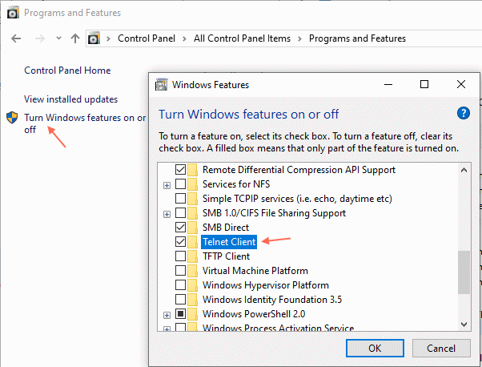
Task: Expand the Windows PowerShell 2.0 node
Action: coord(167,315)
